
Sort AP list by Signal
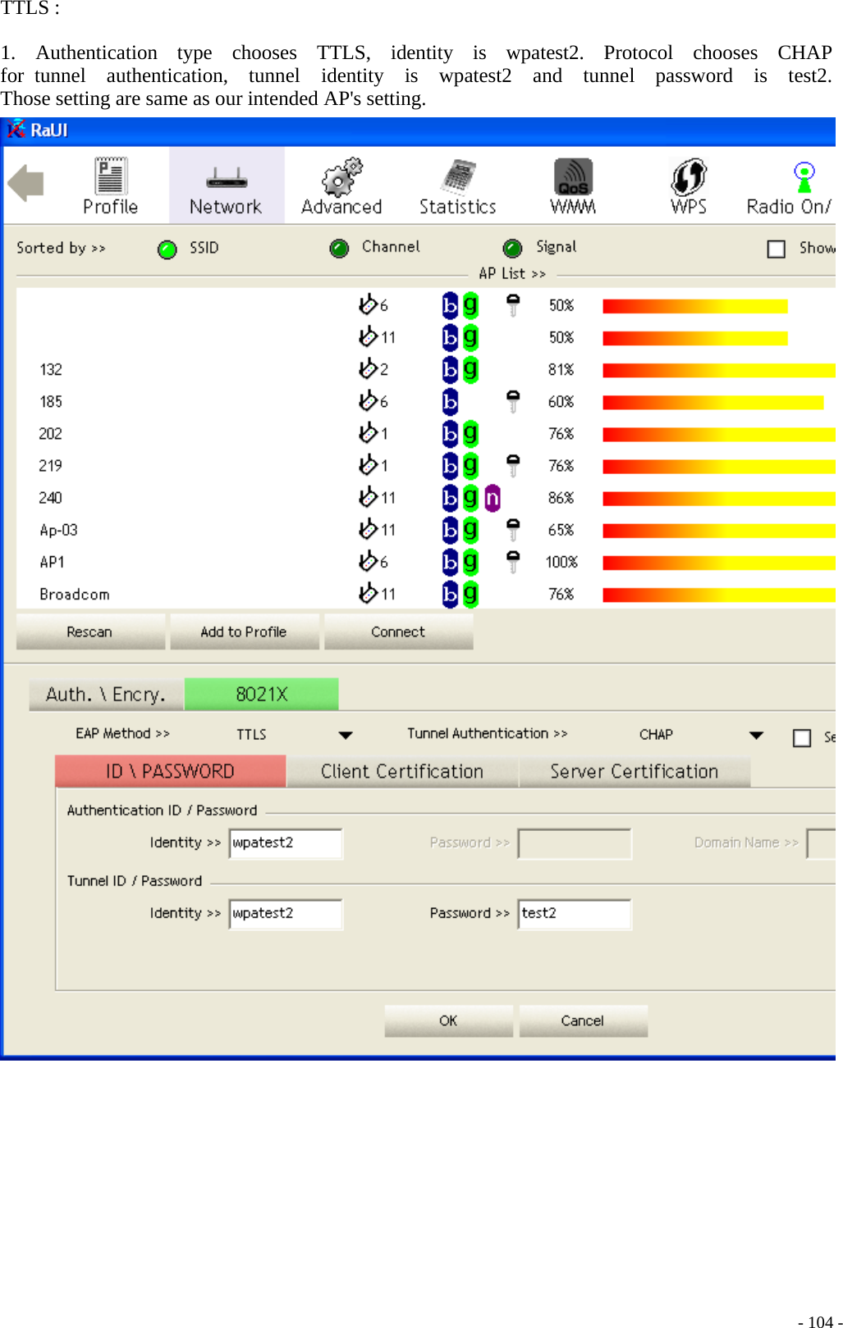click(x=512, y=249)
